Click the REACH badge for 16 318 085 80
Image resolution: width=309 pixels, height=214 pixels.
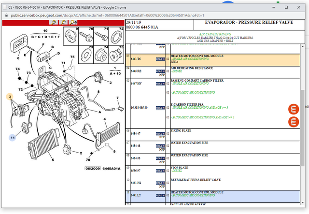coord(160,108)
